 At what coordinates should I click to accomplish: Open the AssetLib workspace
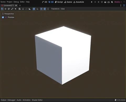[x=78, y=2]
